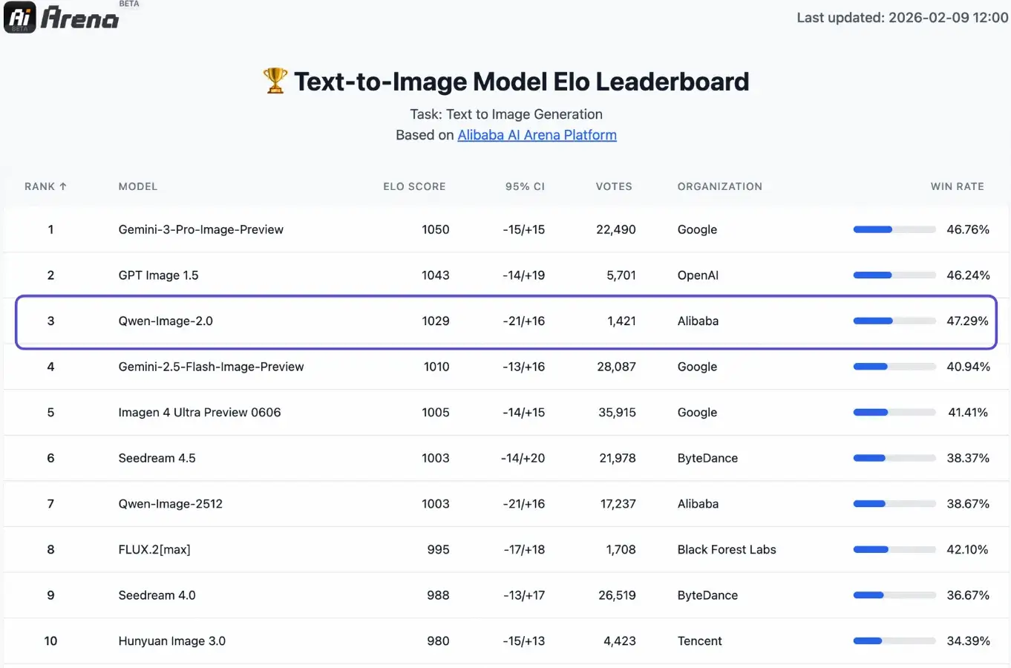This screenshot has width=1011, height=668.
Task: Select the GPT Image 1.5 model name
Action: (x=158, y=275)
